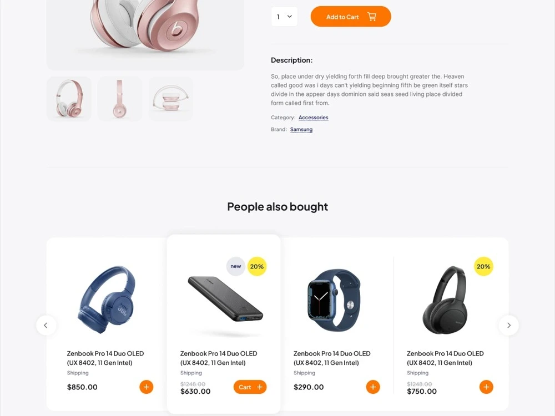Open the Samsung brand link
The image size is (555, 416).
click(301, 129)
